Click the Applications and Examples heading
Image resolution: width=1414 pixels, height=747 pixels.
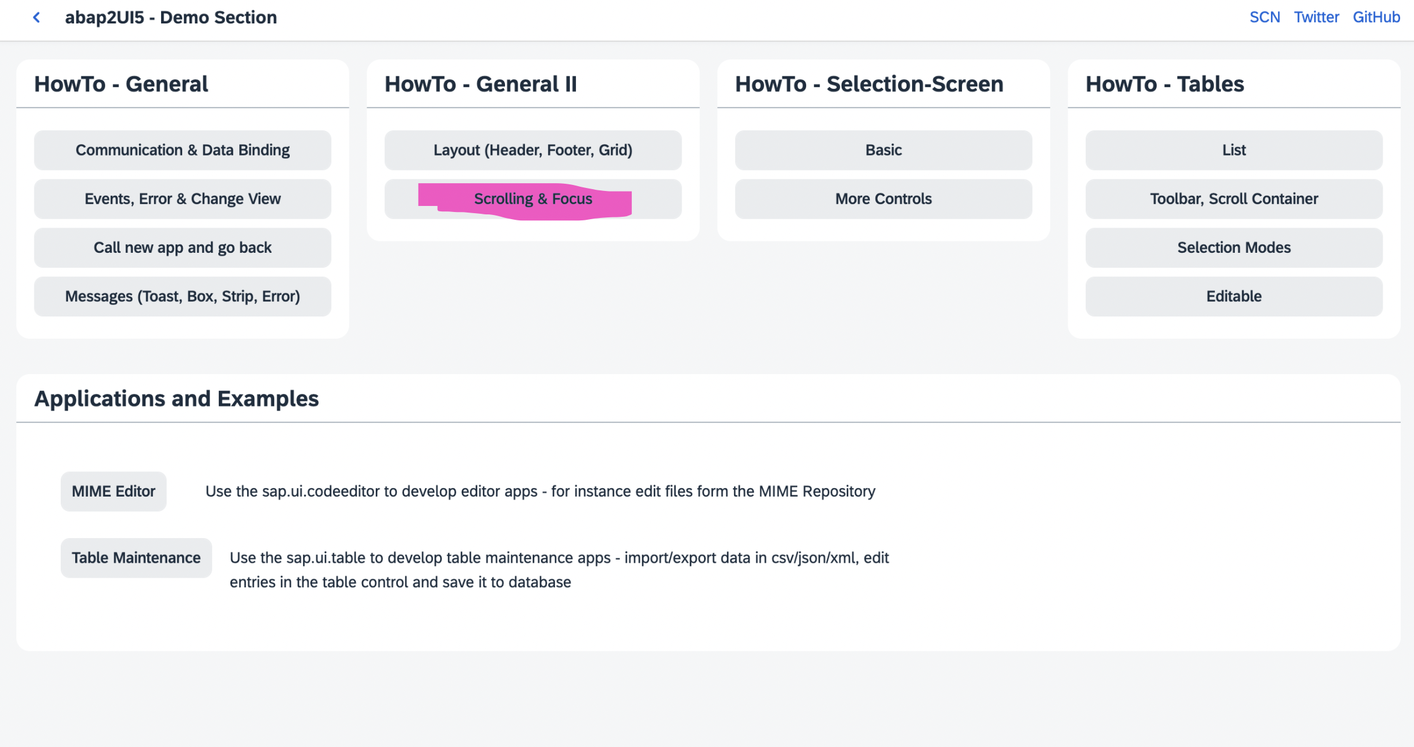pyautogui.click(x=177, y=398)
